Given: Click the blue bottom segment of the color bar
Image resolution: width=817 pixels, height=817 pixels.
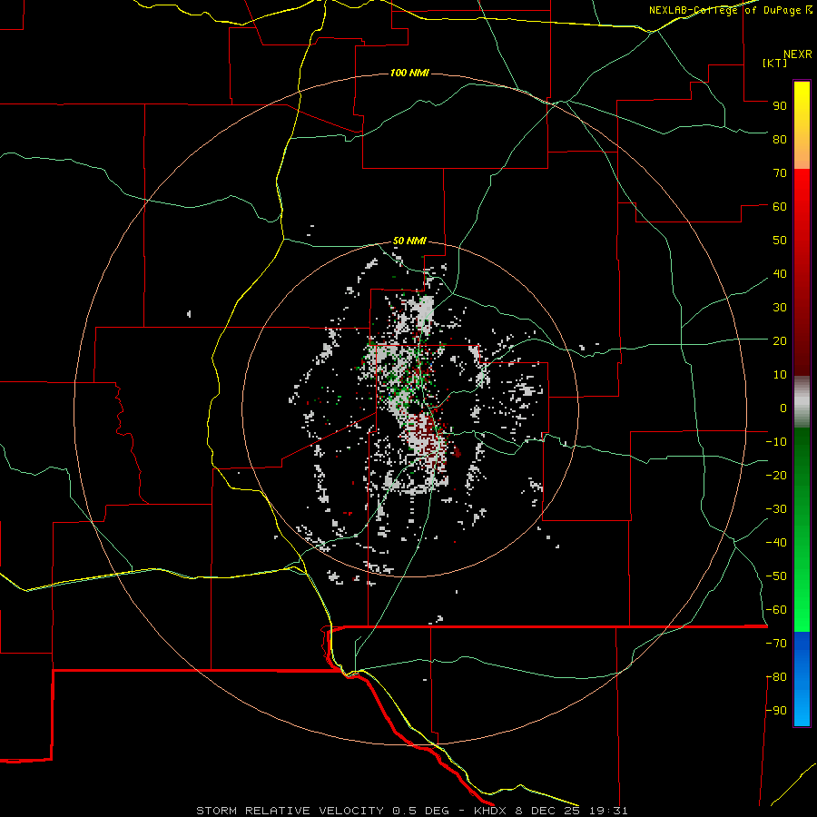Looking at the screenshot, I should click(802, 679).
